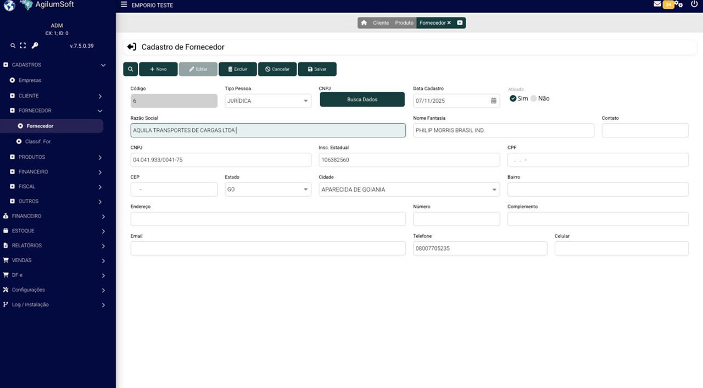Click the key icon in the sidebar
This screenshot has width=703, height=388.
[x=35, y=46]
